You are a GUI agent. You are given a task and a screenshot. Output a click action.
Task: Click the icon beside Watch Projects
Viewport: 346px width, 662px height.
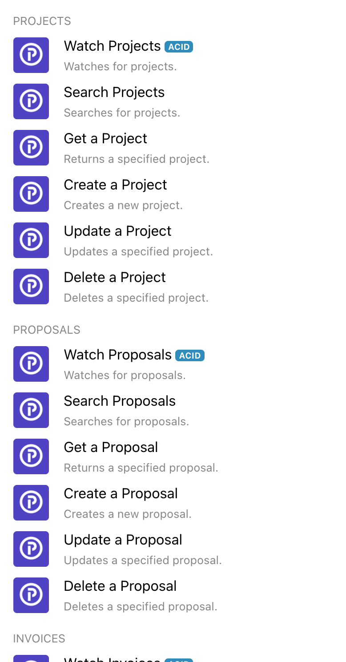pyautogui.click(x=31, y=55)
